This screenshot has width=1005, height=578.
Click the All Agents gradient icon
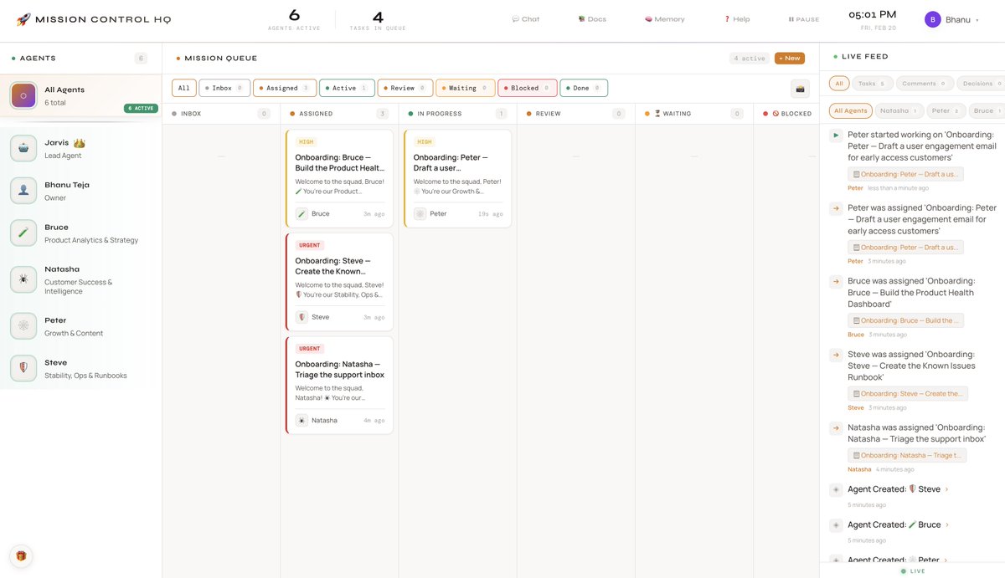(23, 95)
